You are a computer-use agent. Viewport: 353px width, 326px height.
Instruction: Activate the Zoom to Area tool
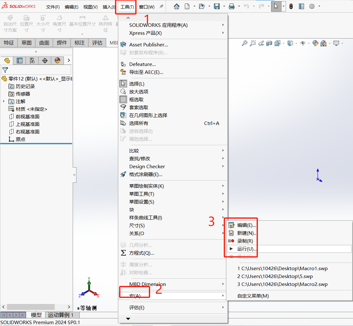253,43
